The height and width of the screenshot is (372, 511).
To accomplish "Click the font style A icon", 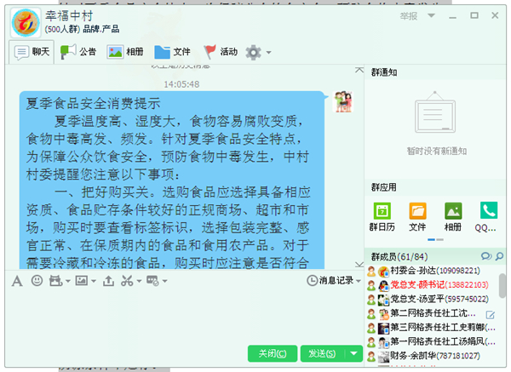I will (17, 281).
